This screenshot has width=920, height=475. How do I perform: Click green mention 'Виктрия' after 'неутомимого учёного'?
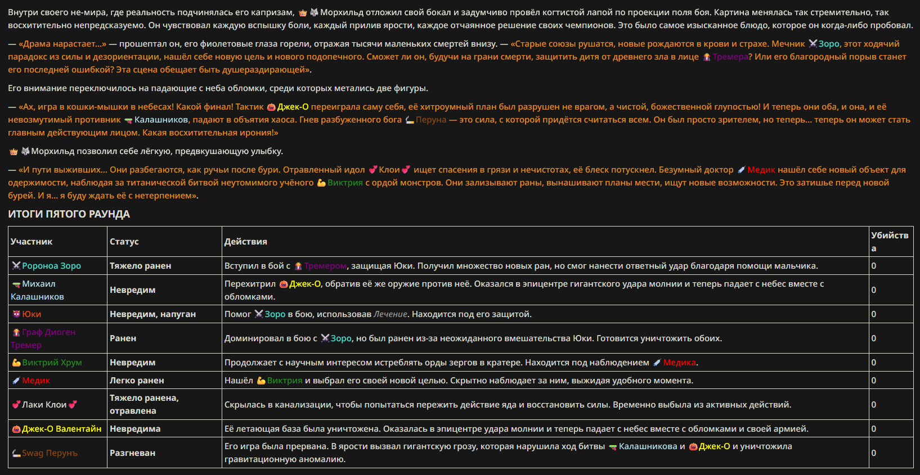click(345, 183)
